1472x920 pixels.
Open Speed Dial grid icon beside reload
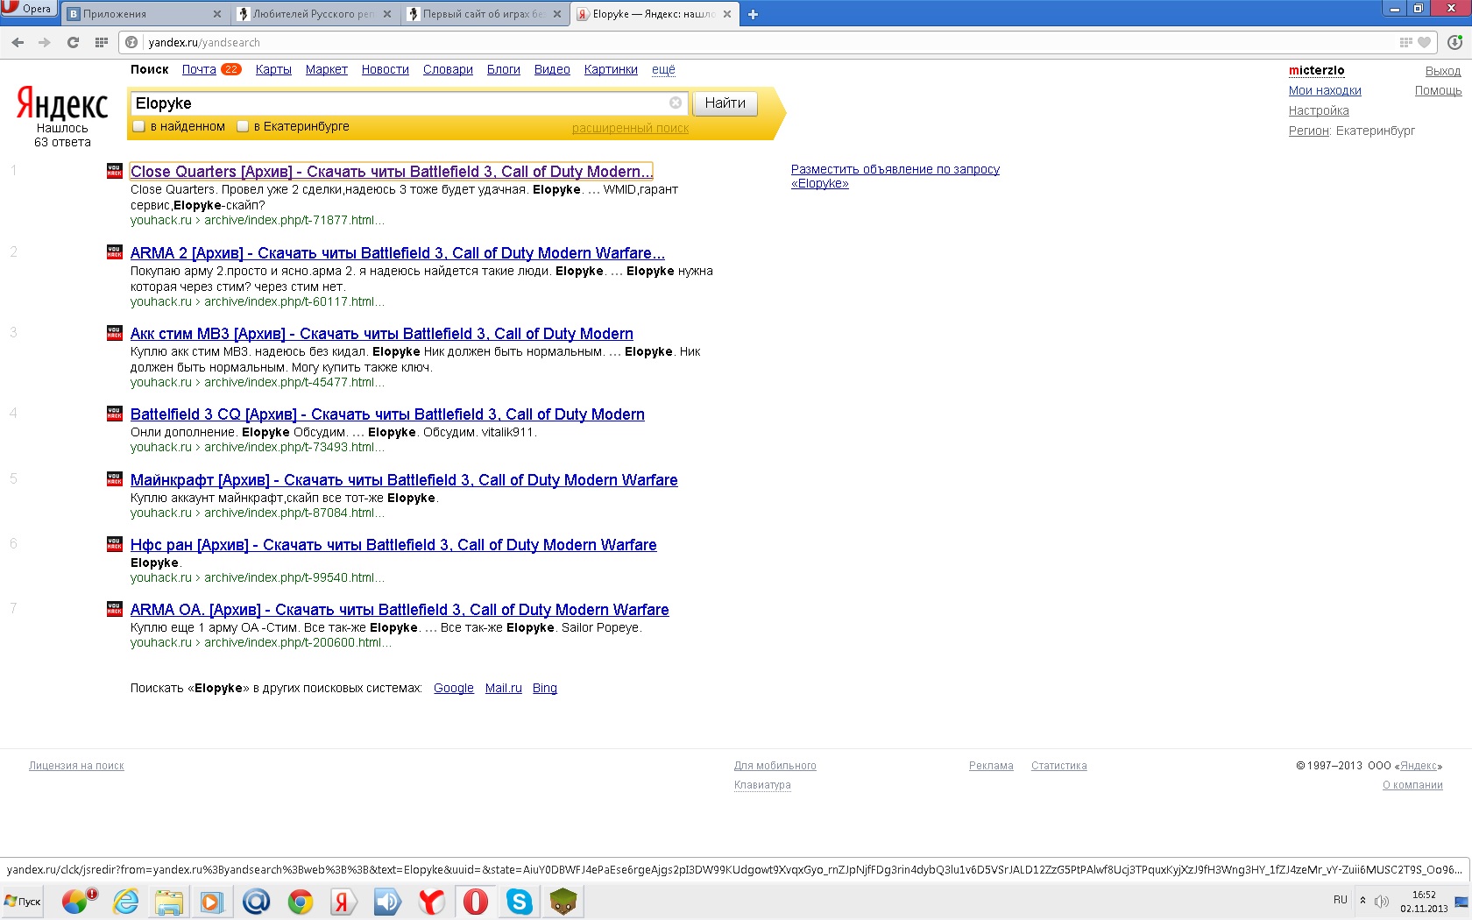tap(102, 42)
